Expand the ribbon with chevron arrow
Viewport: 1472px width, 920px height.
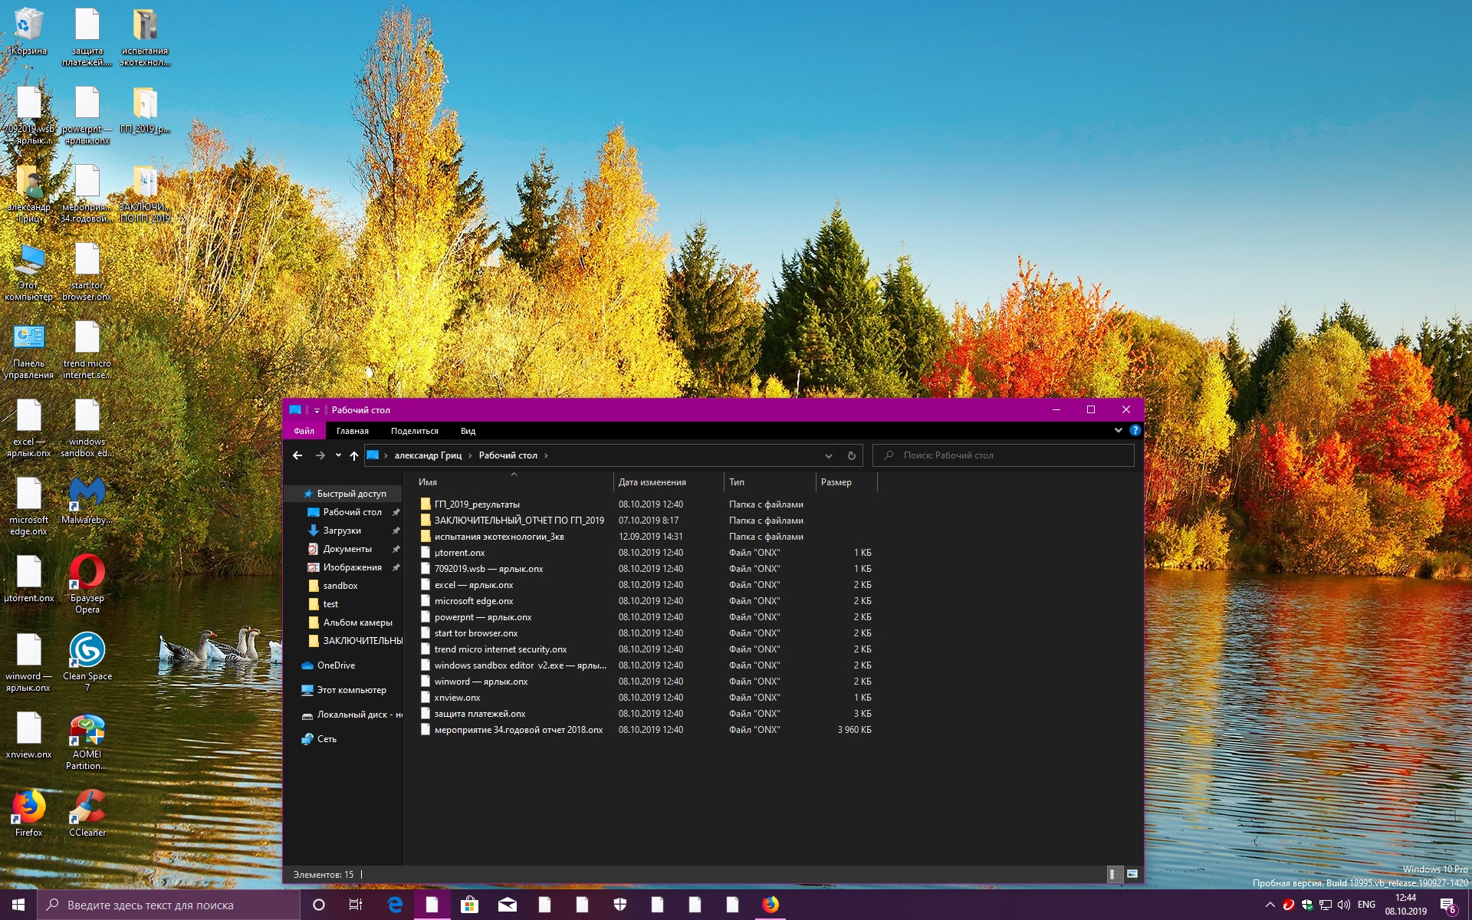pos(1118,431)
